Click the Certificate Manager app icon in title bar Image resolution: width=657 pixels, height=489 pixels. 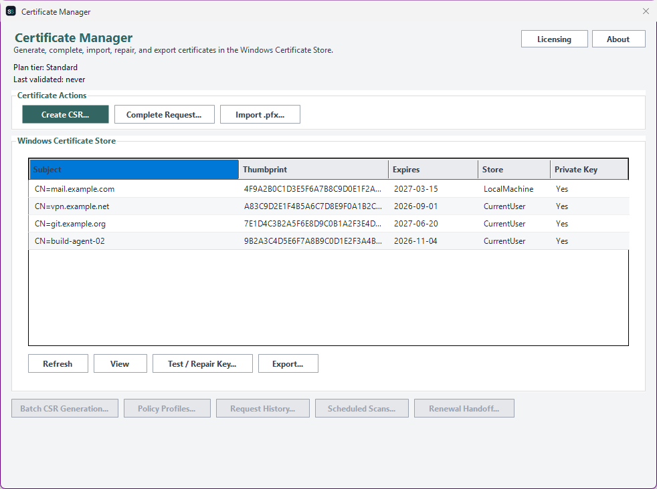coord(11,11)
